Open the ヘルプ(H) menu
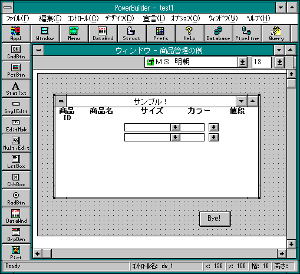Viewport: 300px width, 274px height. (258, 19)
